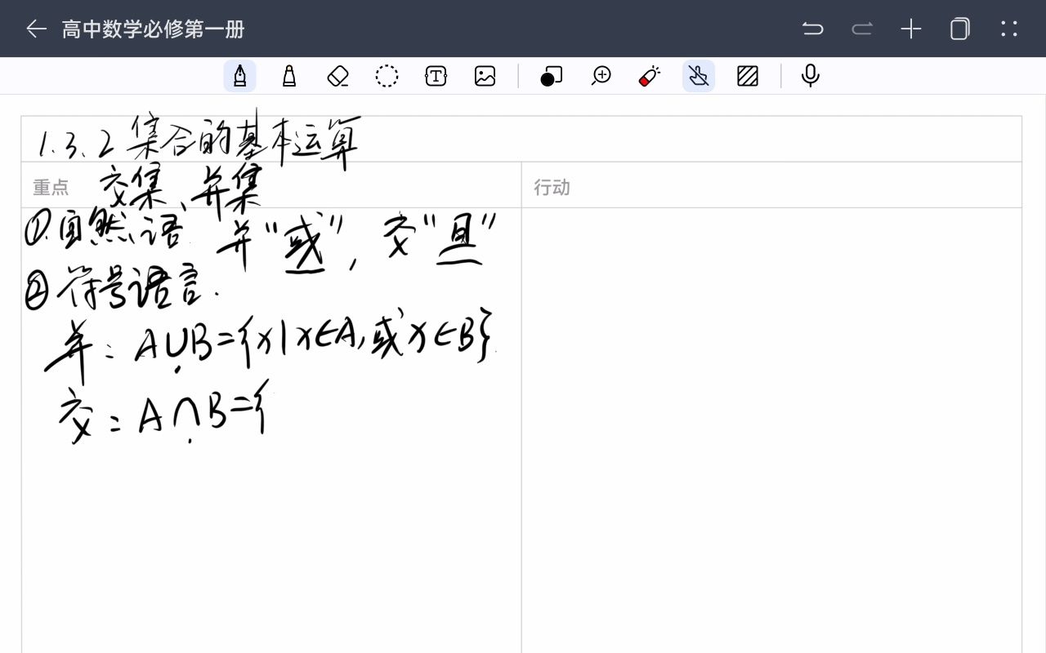Redo the undone stroke

coord(862,29)
